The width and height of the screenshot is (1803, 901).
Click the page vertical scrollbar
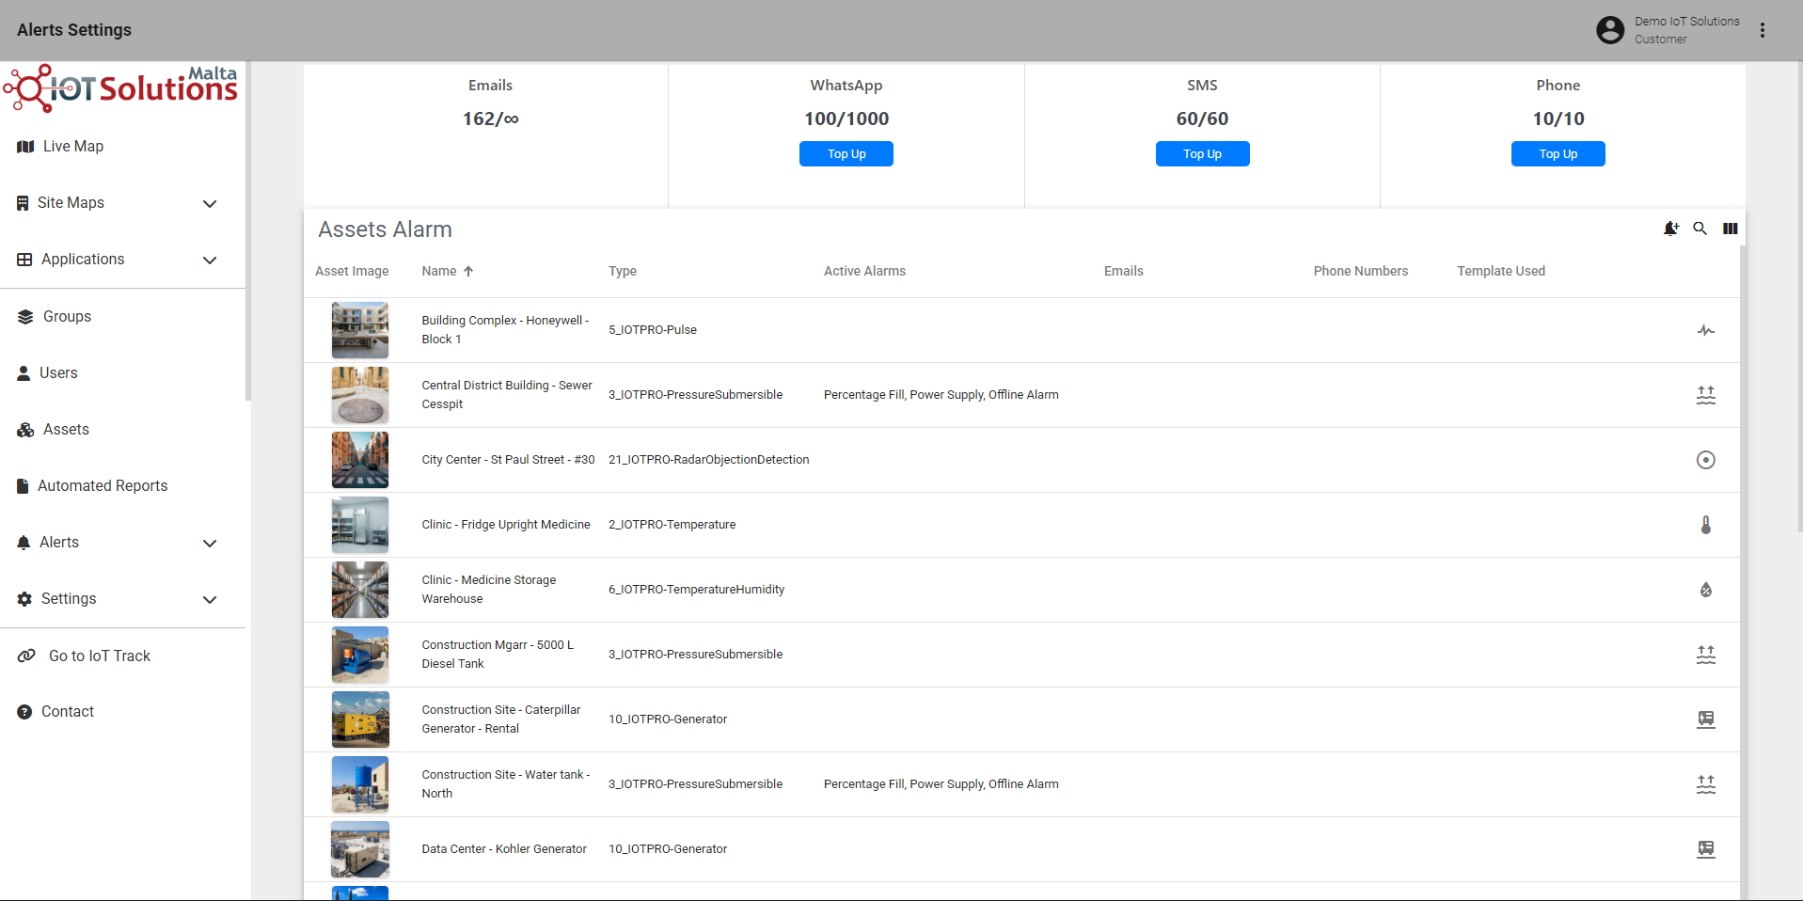click(1799, 296)
